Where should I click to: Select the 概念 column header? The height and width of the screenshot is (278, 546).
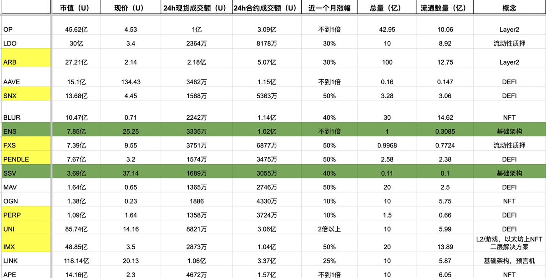click(x=510, y=8)
